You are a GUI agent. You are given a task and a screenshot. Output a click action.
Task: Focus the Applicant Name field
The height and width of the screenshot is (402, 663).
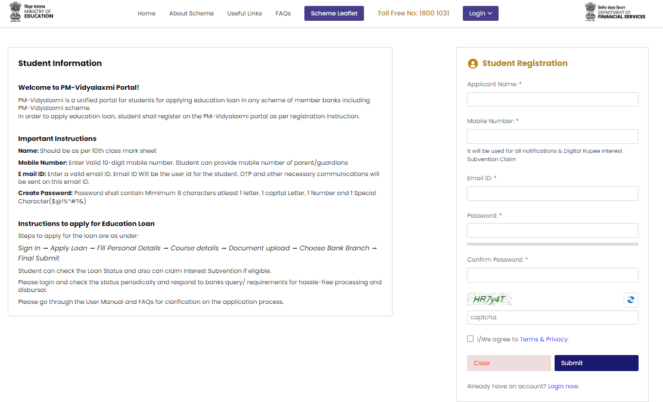pyautogui.click(x=552, y=99)
